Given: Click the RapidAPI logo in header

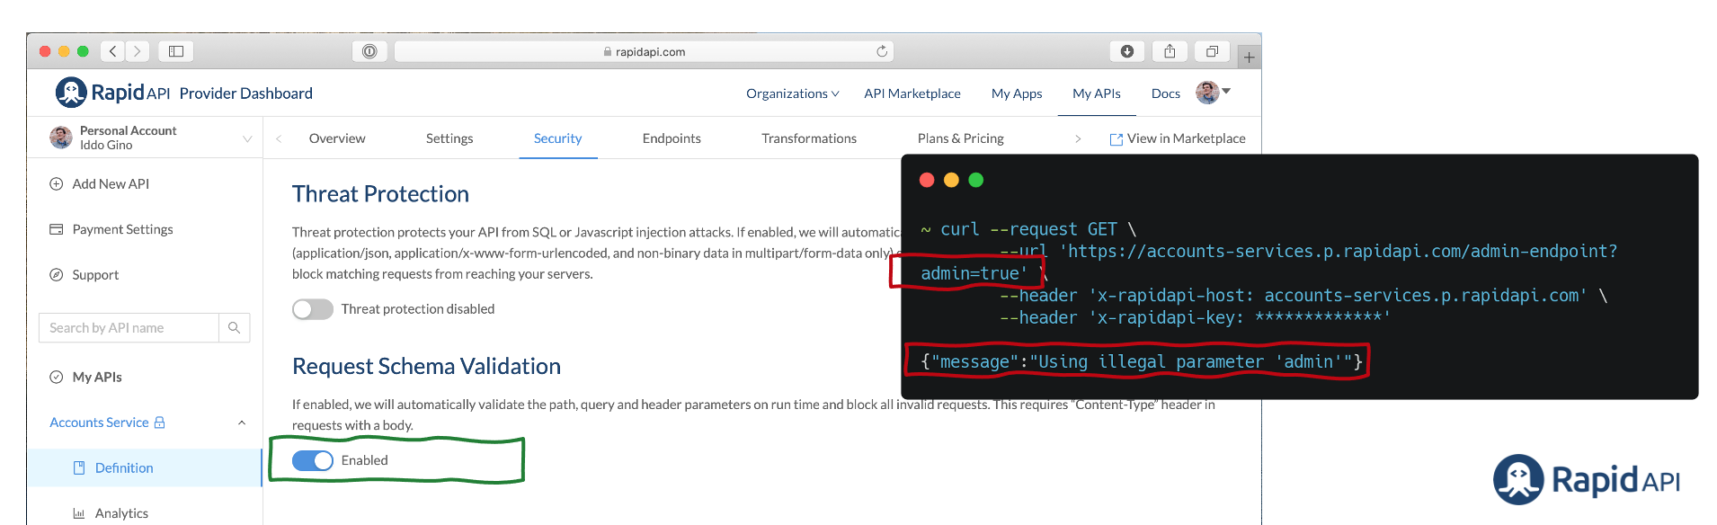Looking at the screenshot, I should [x=112, y=93].
